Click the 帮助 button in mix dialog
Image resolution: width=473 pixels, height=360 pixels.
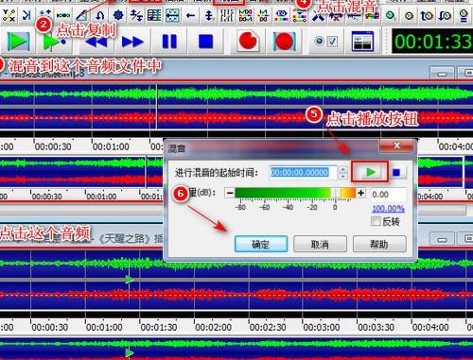379,244
